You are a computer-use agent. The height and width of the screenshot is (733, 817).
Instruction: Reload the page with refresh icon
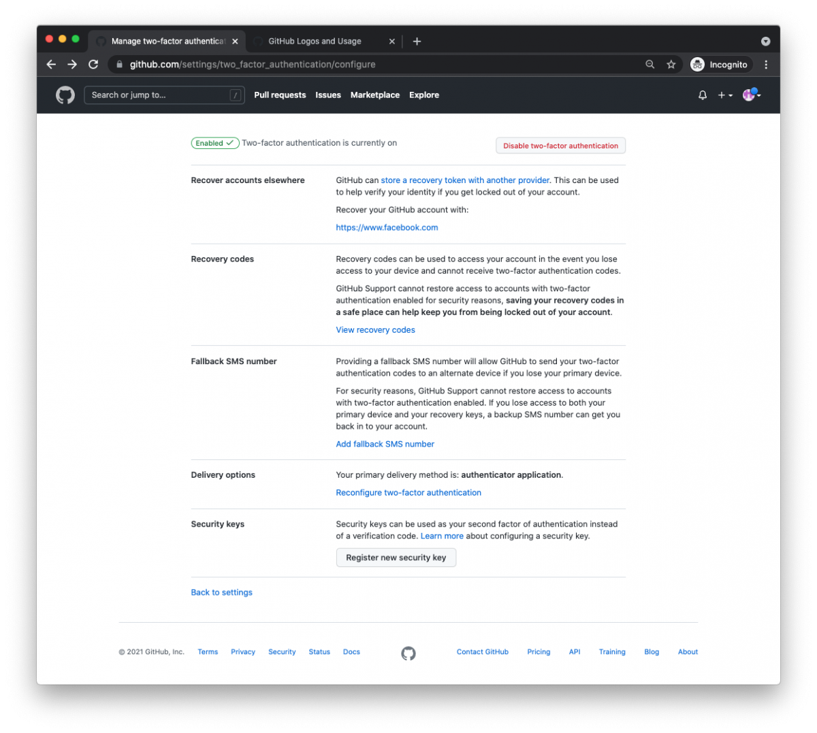93,64
